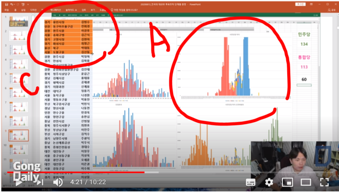The height and width of the screenshot is (192, 339).
Task: Click the Start From Beginning presentation icon
Action: (23, 4)
